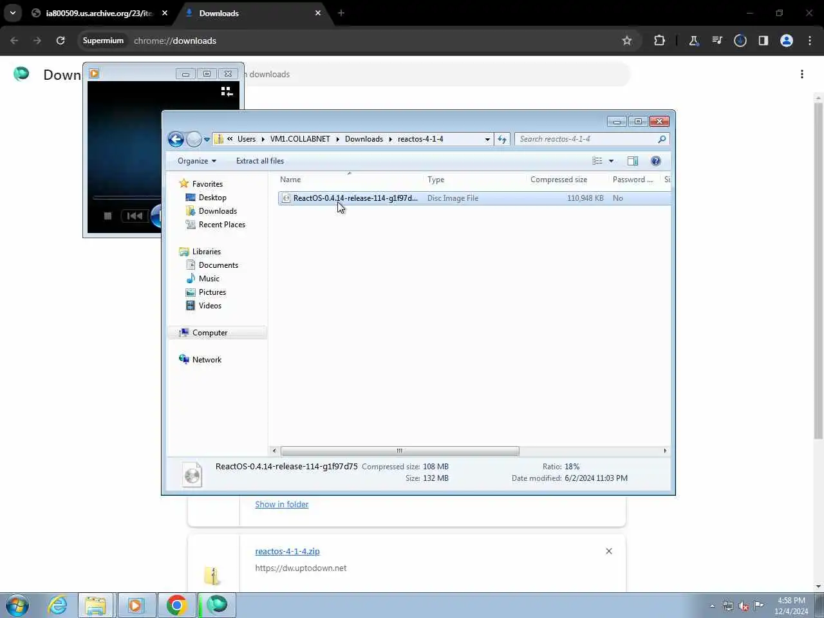Image resolution: width=824 pixels, height=618 pixels.
Task: Click the Downloads breadcrumb segment
Action: [x=364, y=139]
